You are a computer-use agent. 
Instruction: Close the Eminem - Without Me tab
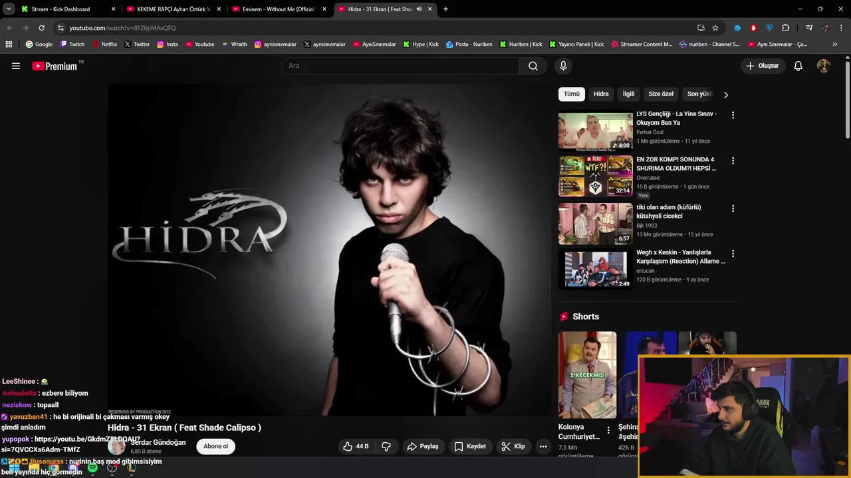tap(324, 9)
